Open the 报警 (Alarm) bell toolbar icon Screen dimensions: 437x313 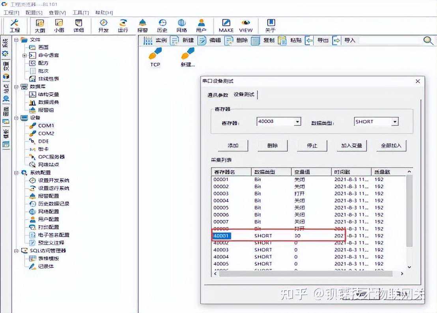click(x=142, y=25)
